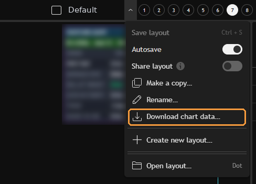Click the Autosave label text
The width and height of the screenshot is (256, 184).
click(146, 50)
